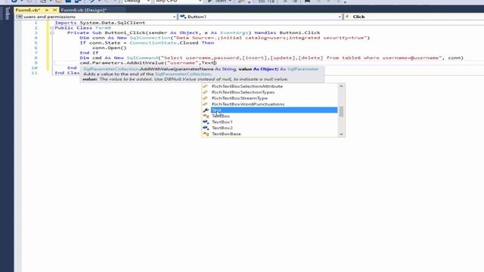
Task: Pin the Form8.vb tab
Action: click(x=47, y=10)
